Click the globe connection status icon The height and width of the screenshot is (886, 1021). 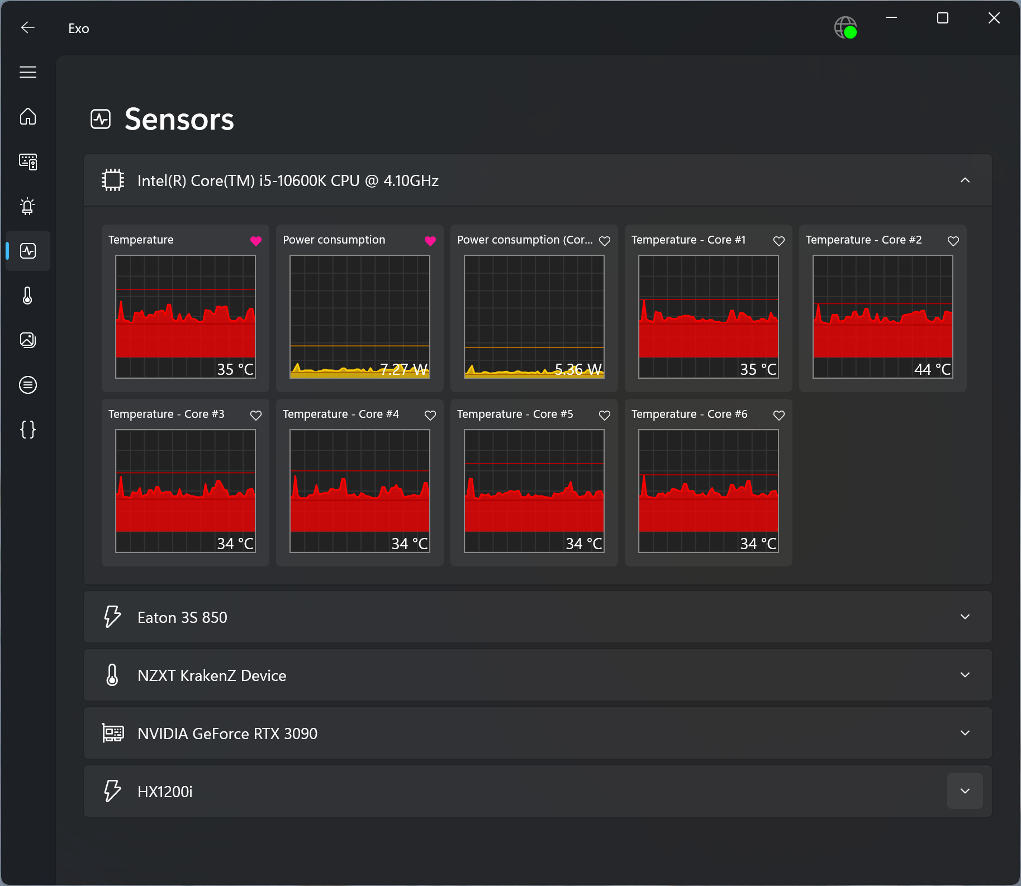(845, 27)
